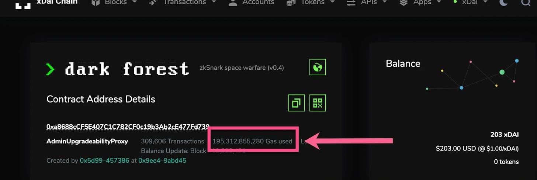Click the Accounts person icon
The image size is (537, 180).
[233, 3]
